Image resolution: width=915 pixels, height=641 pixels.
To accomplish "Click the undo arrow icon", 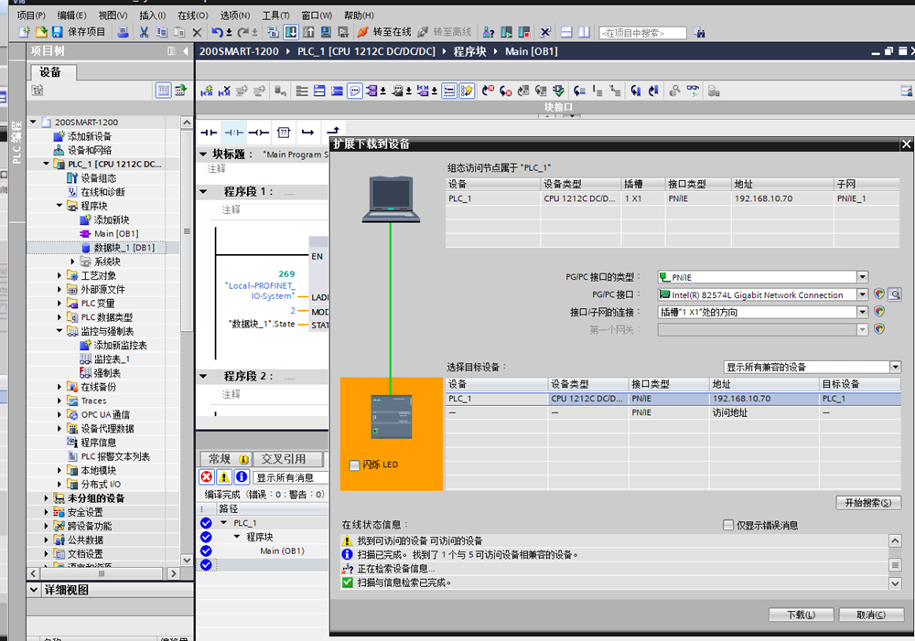I will (x=217, y=32).
